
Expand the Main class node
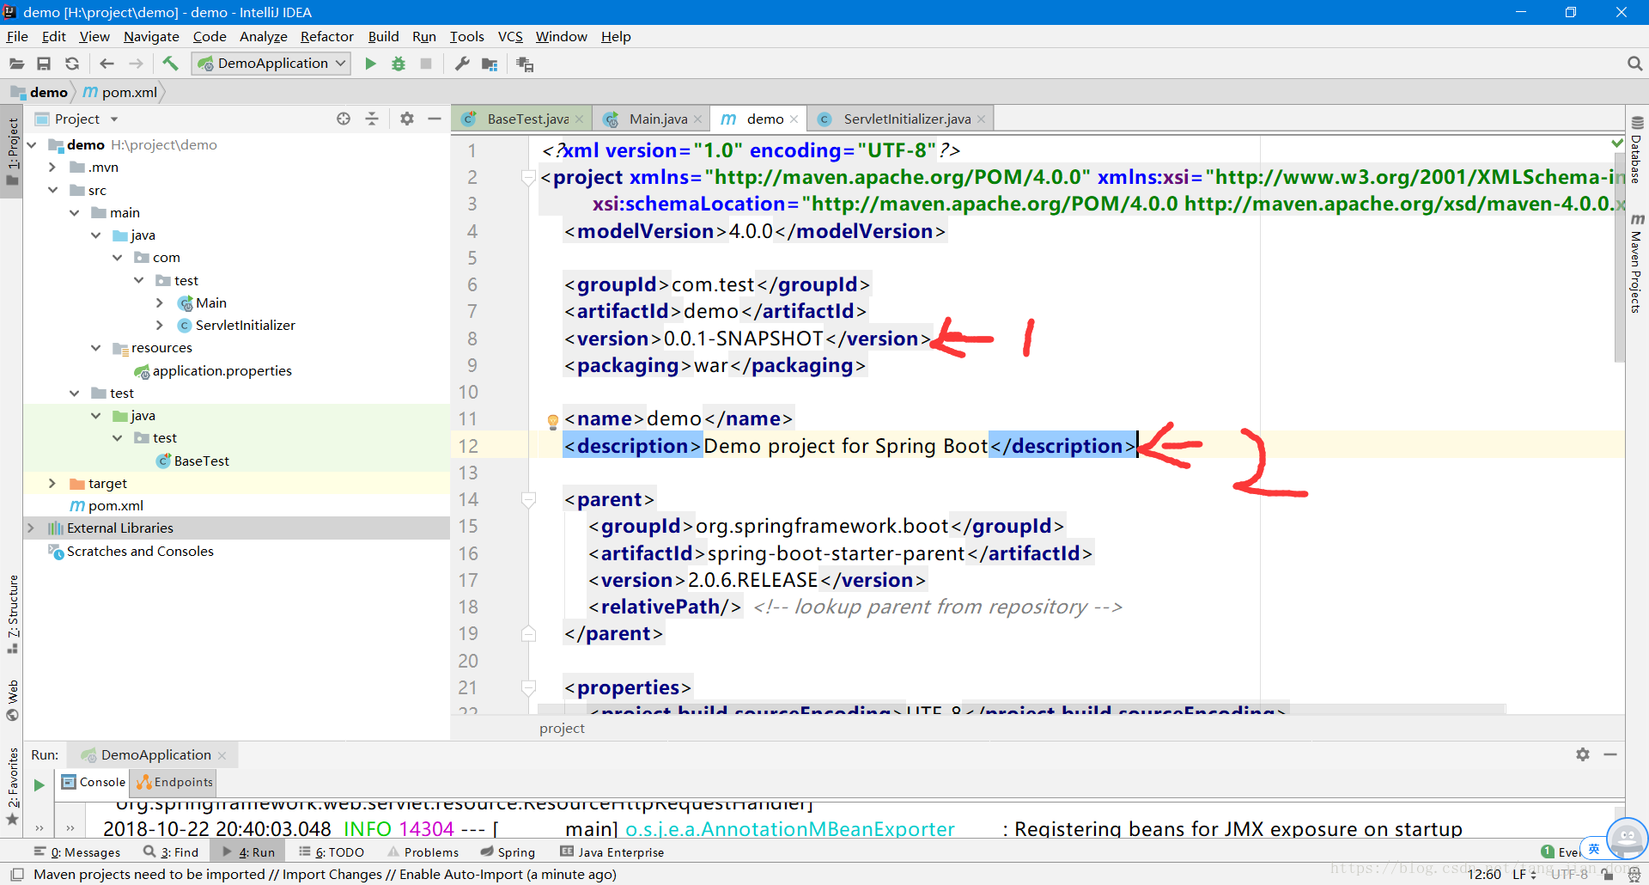[160, 303]
